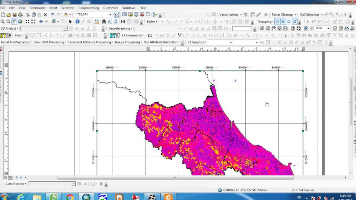Click the Windows Start button
The image size is (356, 200).
pos(4,197)
